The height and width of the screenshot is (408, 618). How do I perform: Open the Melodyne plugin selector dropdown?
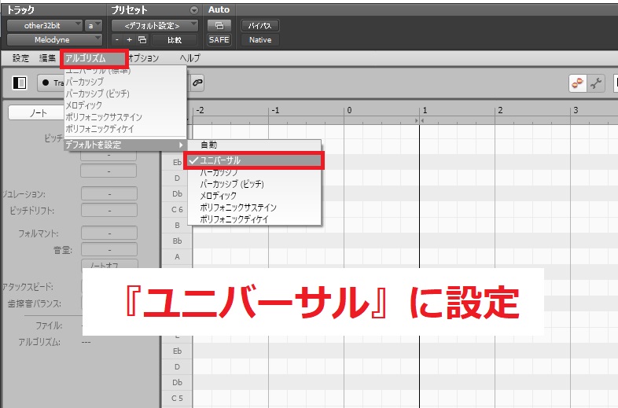tap(54, 39)
